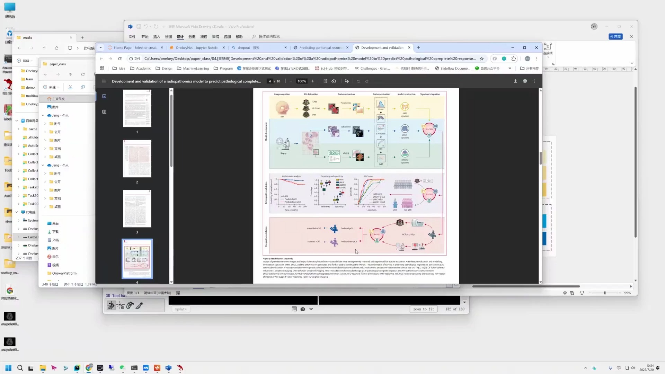The image size is (665, 374).
Task: Show more bookmarks with the double chevron
Action: pyautogui.click(x=509, y=68)
